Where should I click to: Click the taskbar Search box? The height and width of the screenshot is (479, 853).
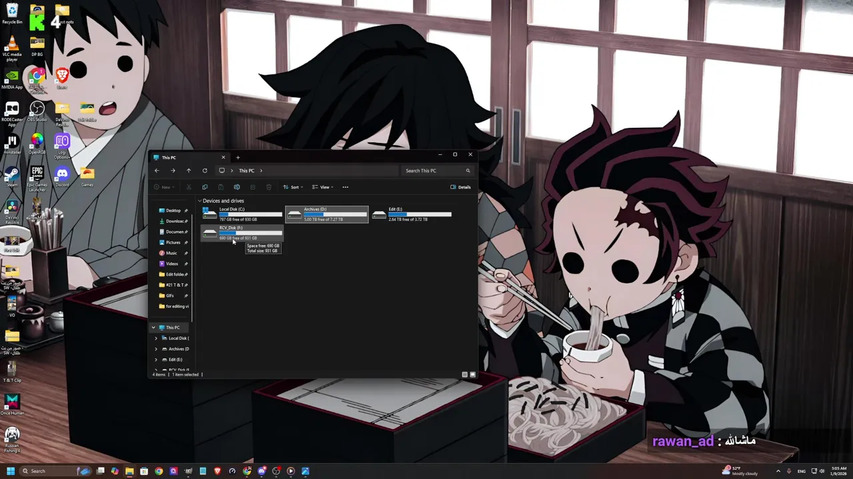click(x=57, y=471)
